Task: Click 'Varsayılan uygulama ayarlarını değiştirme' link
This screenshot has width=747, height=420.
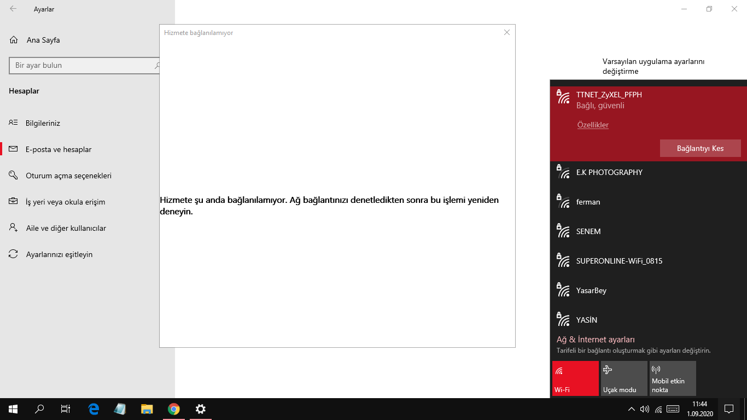Action: click(653, 66)
